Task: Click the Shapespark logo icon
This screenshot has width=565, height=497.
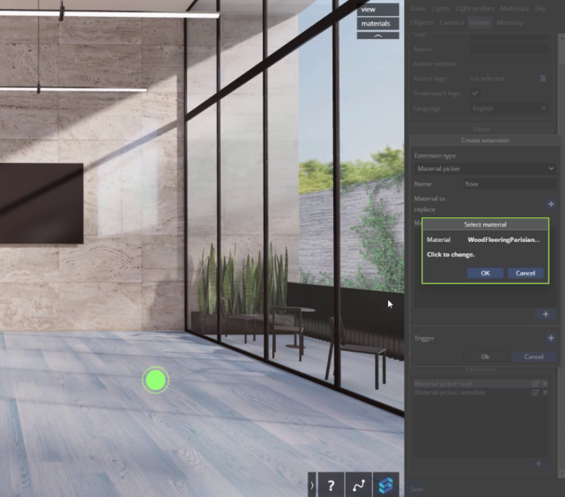Action: (386, 485)
